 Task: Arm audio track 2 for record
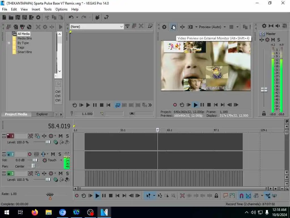point(29,154)
